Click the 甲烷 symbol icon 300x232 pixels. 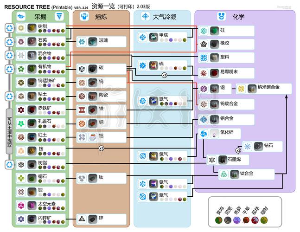pos(143,37)
